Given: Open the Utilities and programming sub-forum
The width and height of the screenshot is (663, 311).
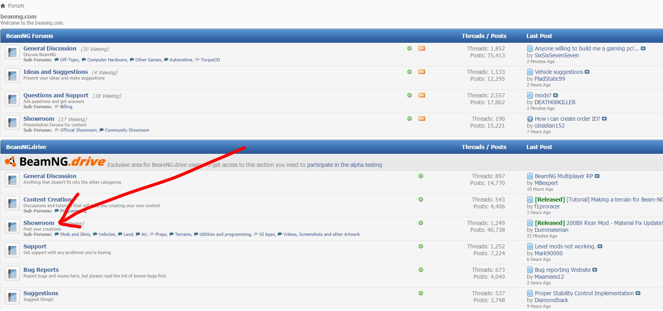Looking at the screenshot, I should (x=225, y=234).
